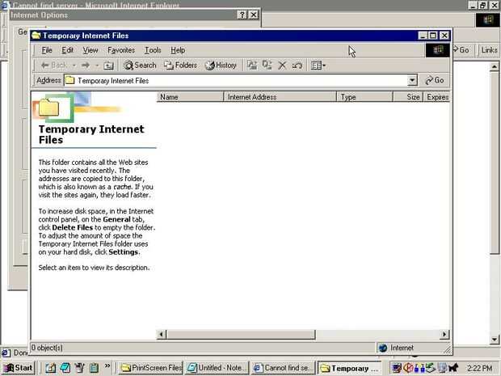Open the Search pane from toolbar
501x376 pixels.
click(x=140, y=65)
